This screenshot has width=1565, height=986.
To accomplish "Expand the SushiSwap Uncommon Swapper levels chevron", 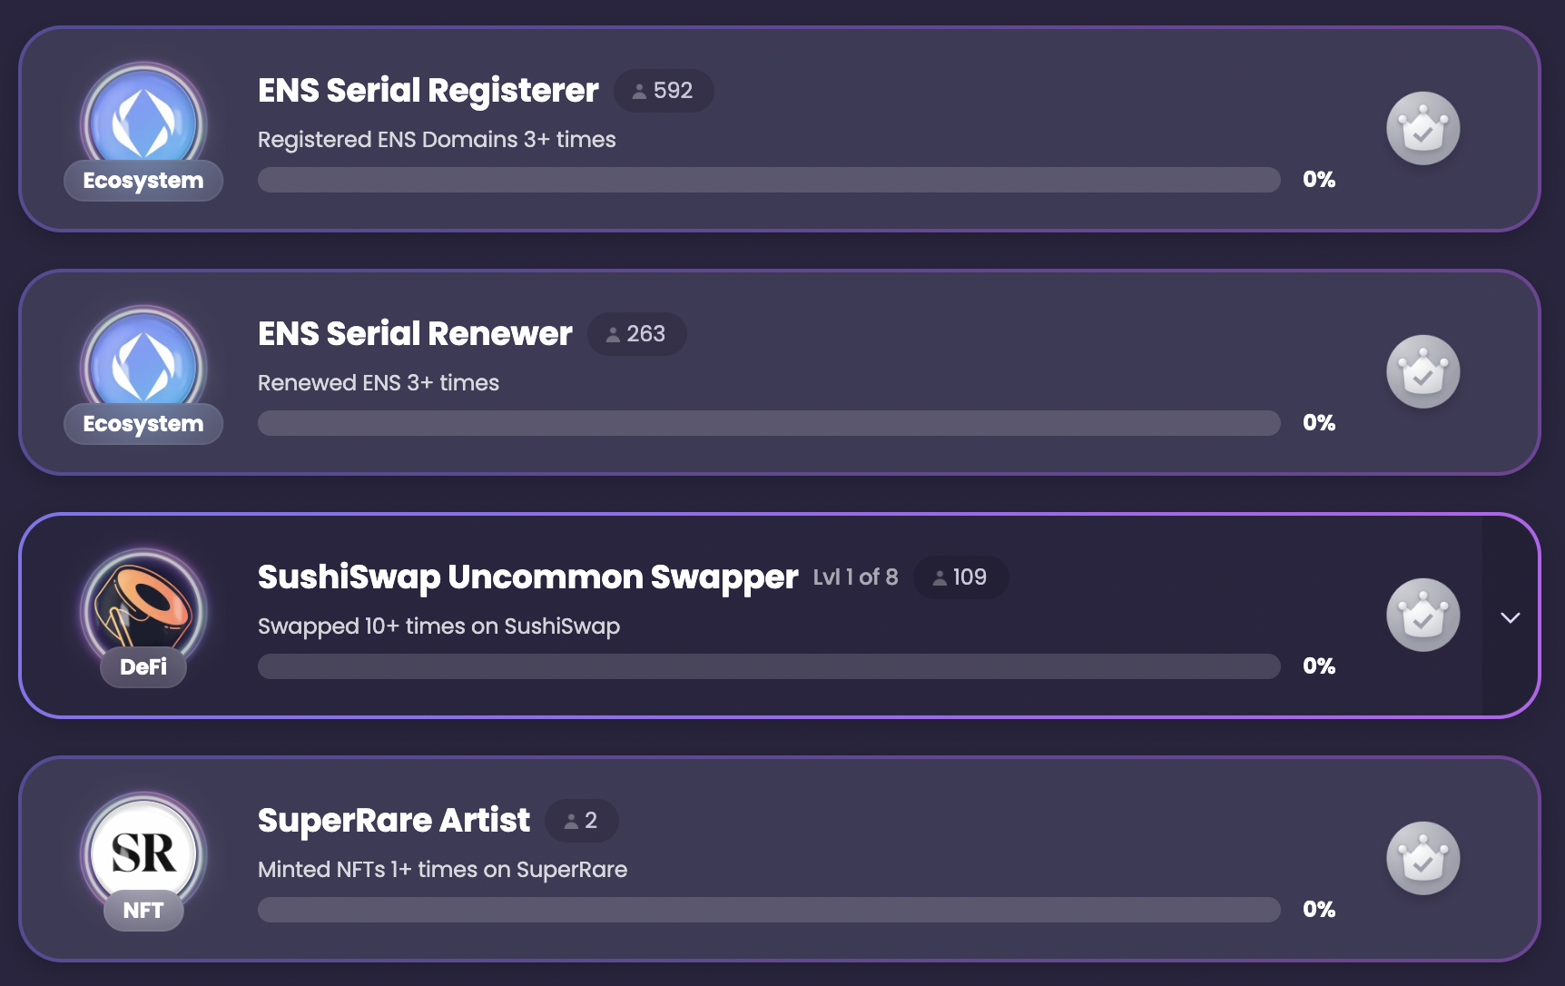I will tap(1511, 617).
